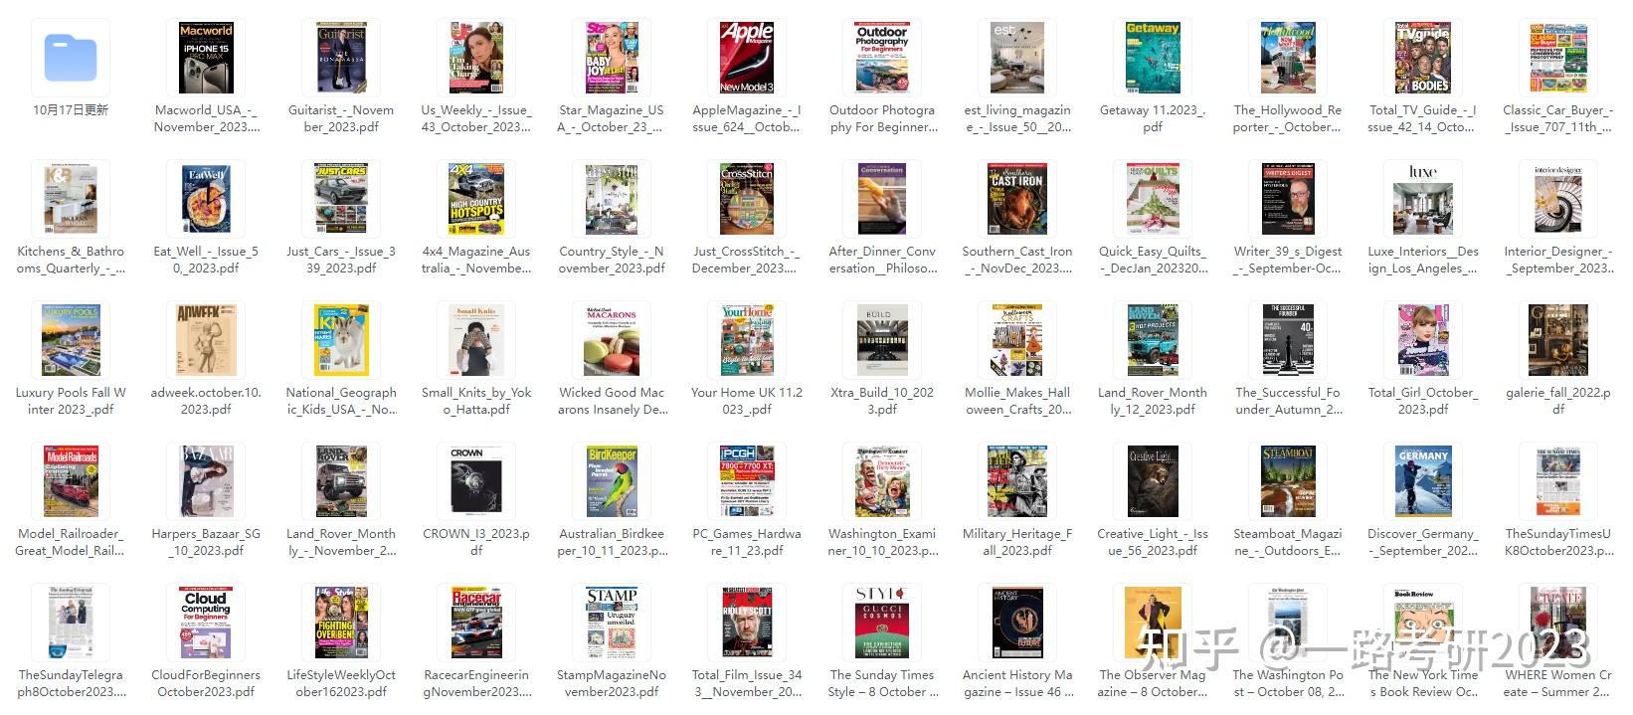Open Mollie_Makes_Halloween_Crafts thumbnail
Image resolution: width=1633 pixels, height=715 pixels.
(x=1017, y=340)
